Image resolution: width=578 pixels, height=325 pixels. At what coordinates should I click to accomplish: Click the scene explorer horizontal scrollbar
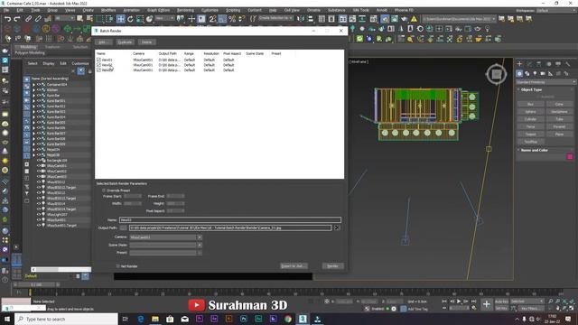pos(61,269)
